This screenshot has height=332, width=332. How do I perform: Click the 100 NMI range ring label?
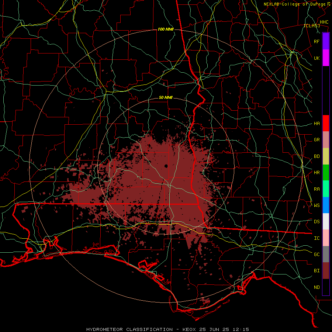pyautogui.click(x=166, y=29)
